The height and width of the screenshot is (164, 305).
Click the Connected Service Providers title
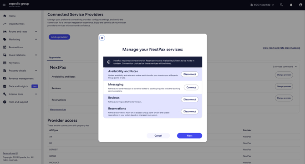tap(75, 15)
